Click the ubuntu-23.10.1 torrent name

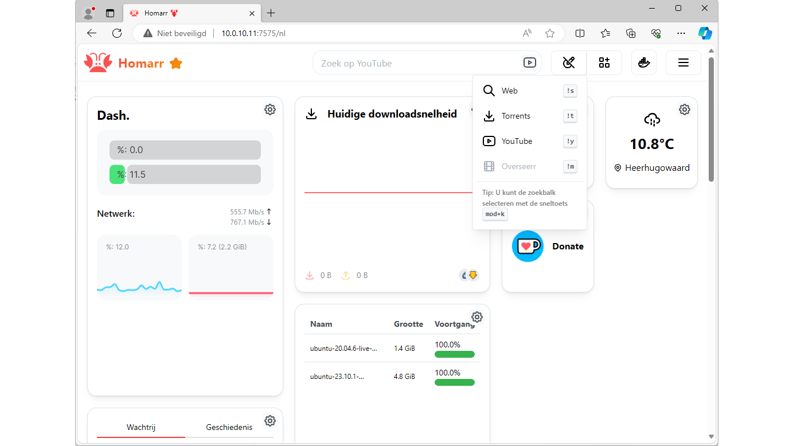(x=337, y=377)
